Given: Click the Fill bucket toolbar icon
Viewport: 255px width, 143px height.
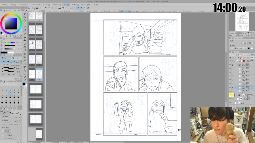Looking at the screenshot, I should pyautogui.click(x=60, y=8).
